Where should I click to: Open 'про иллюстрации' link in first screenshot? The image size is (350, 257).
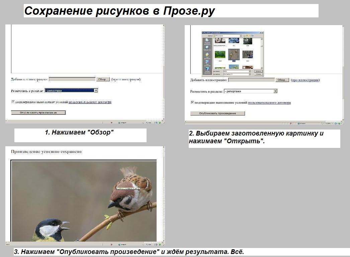point(126,79)
